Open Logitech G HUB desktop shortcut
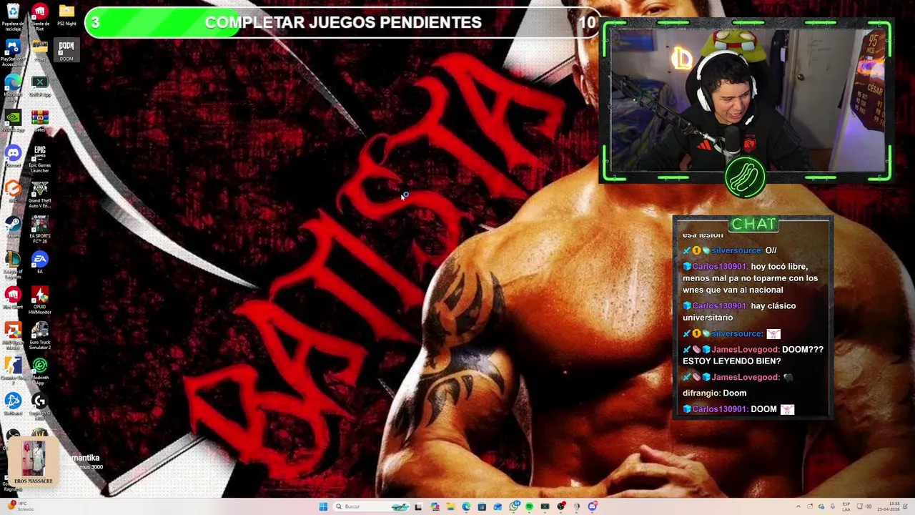The width and height of the screenshot is (915, 515). click(x=39, y=406)
